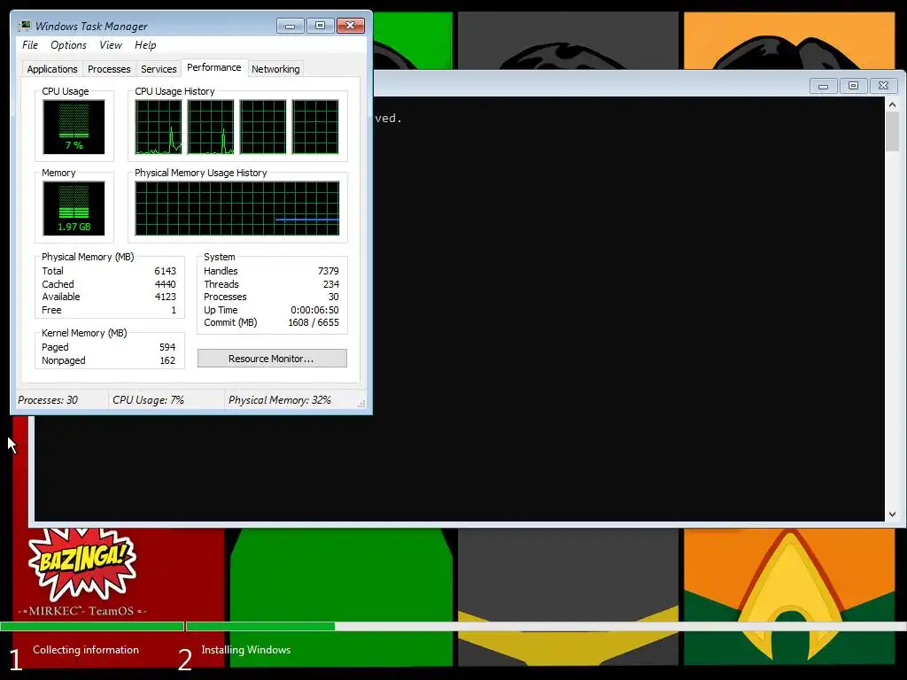Click the 'Collecting information' step label
Viewport: 907px width, 680px height.
tap(86, 650)
